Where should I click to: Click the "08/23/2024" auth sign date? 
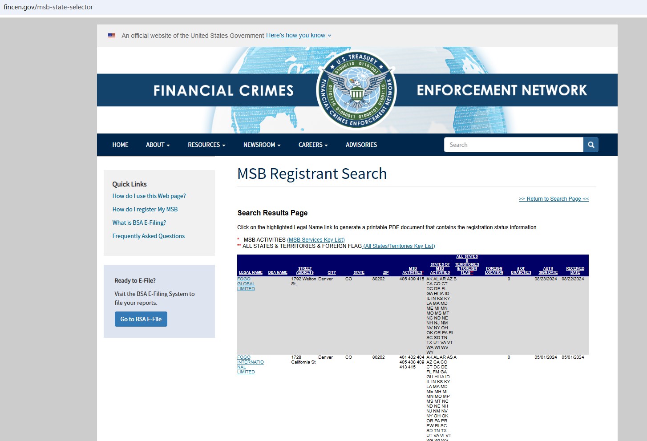546,279
